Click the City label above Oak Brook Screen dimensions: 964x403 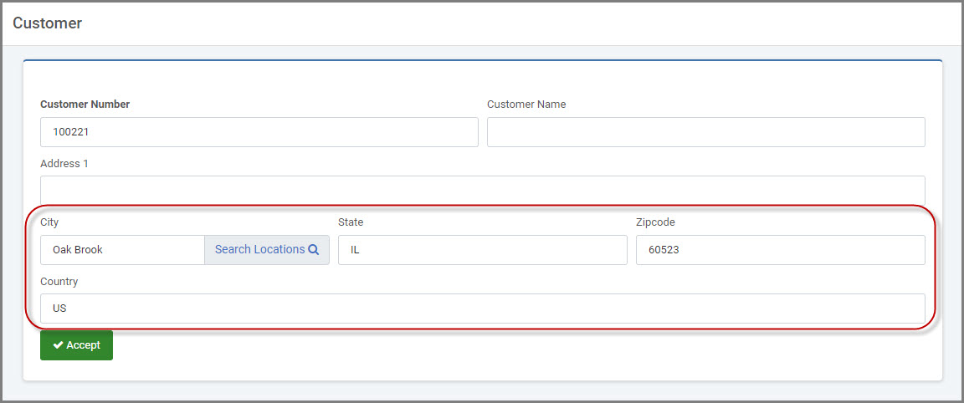pos(49,222)
